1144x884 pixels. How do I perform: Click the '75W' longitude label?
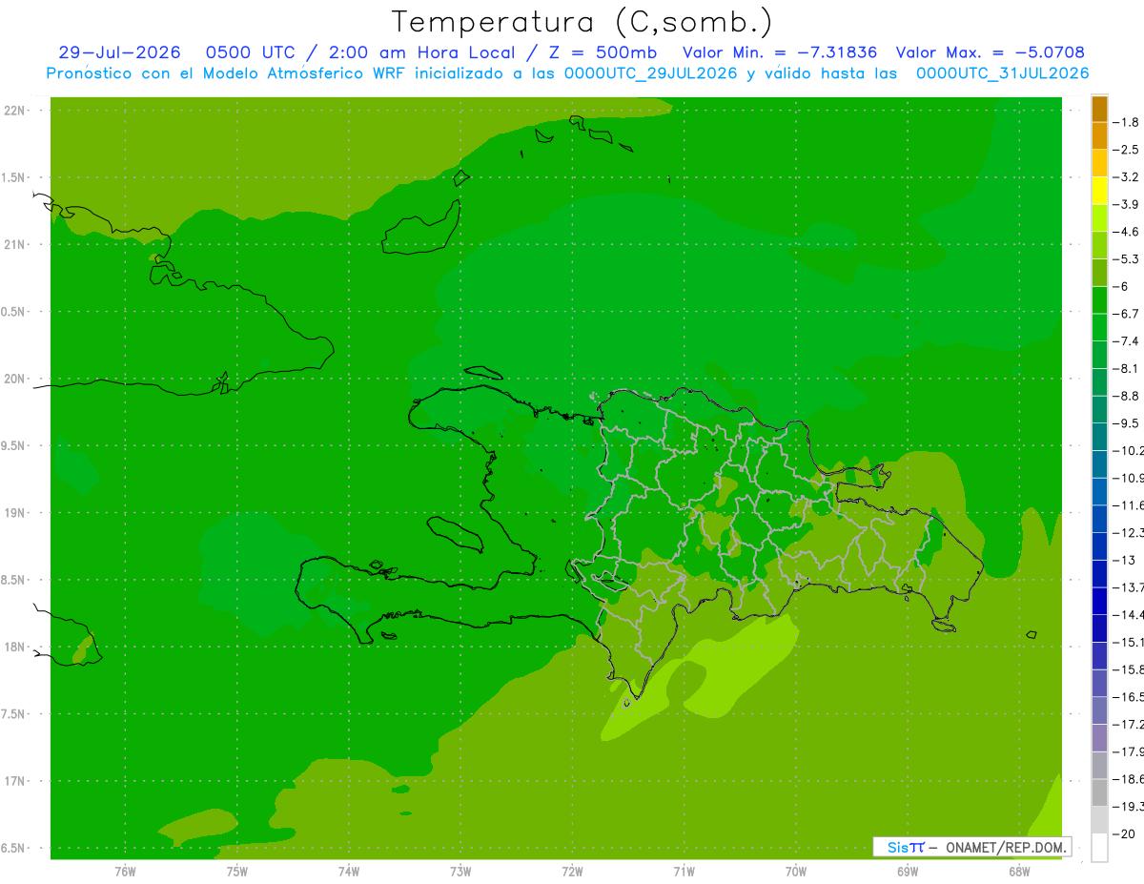(x=236, y=872)
